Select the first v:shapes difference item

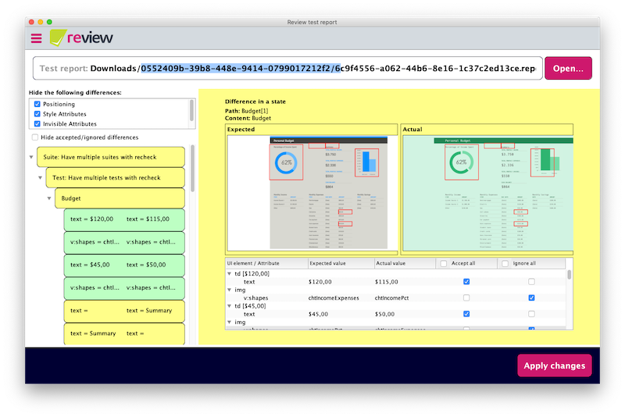(x=124, y=242)
